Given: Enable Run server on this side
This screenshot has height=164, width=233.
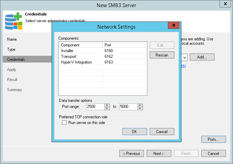Looking at the screenshot, I should [64, 123].
